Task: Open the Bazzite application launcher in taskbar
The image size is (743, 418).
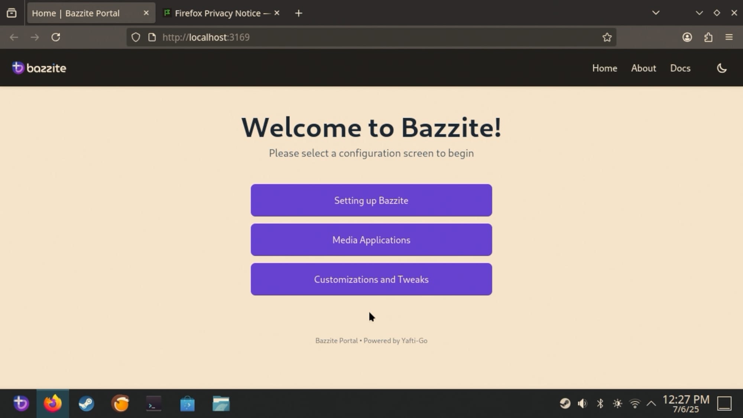Action: 21,404
